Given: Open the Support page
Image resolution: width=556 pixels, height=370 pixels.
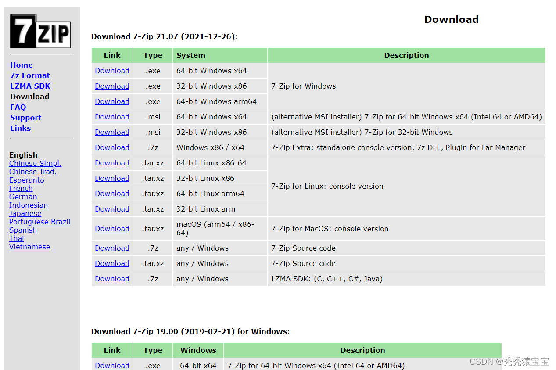Looking at the screenshot, I should coord(25,118).
